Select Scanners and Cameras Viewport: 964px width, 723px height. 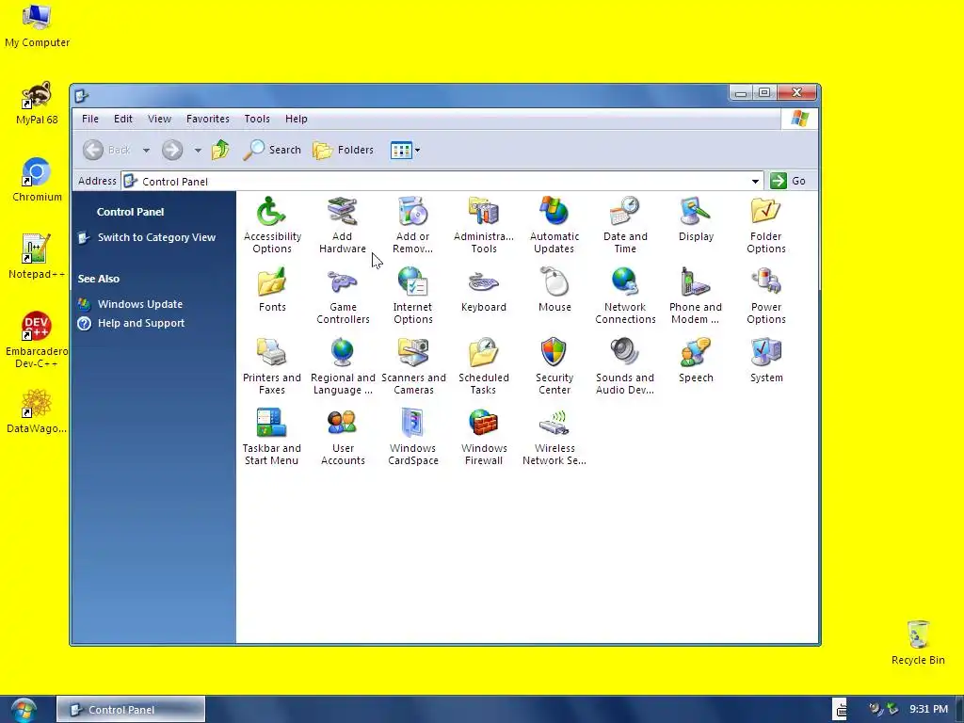[x=413, y=366]
